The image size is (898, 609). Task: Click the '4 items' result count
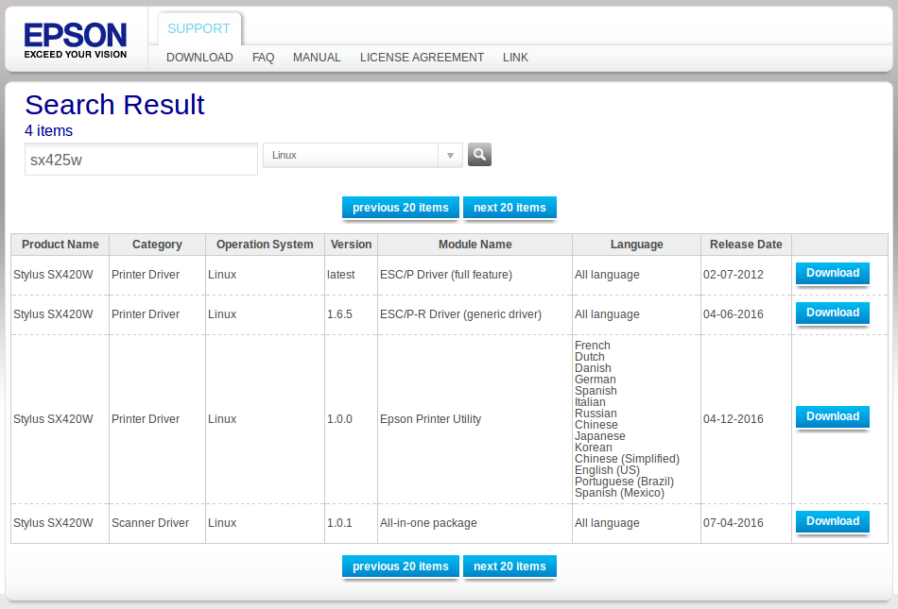click(x=48, y=131)
